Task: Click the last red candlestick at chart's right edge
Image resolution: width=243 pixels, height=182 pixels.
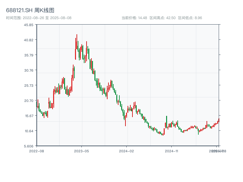Action: 219,120
